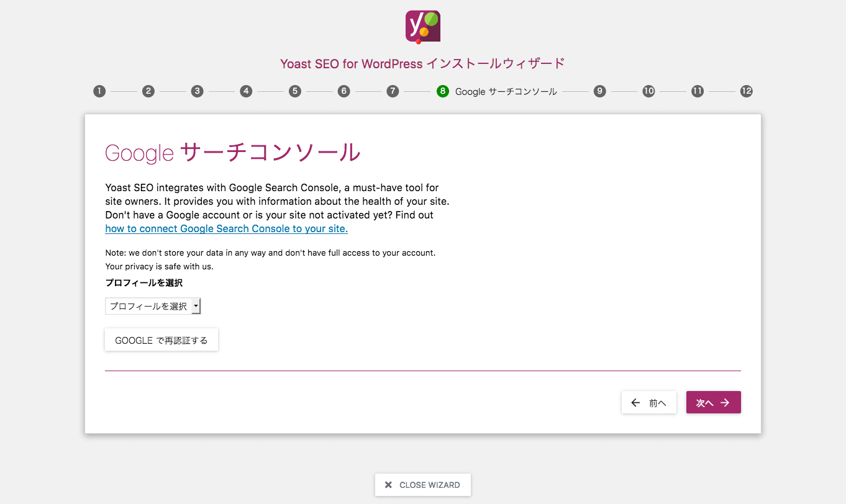Open how to connect Google Search Console link
Screen dimensions: 846x504
(x=226, y=228)
